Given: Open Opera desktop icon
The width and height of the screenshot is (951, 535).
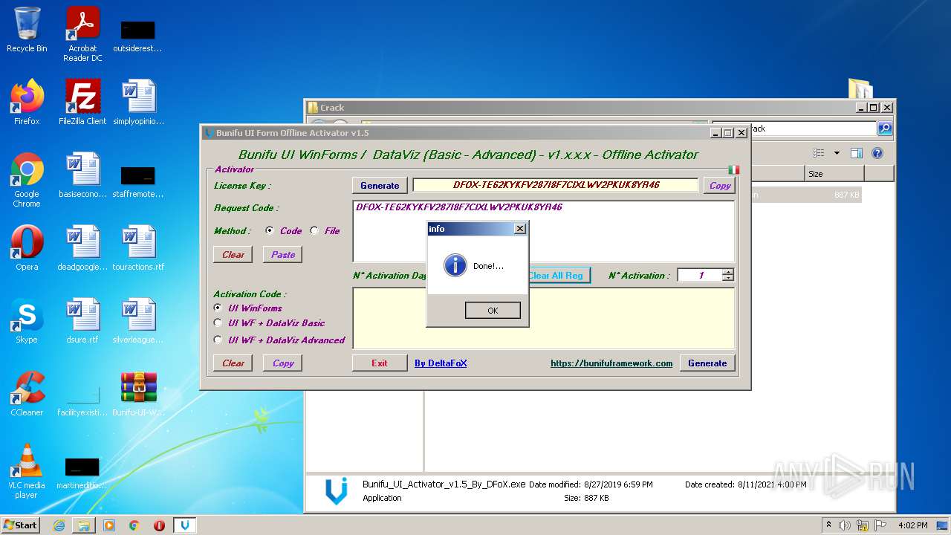Looking at the screenshot, I should pos(27,248).
